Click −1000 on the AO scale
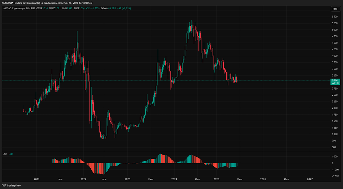 coord(335,169)
